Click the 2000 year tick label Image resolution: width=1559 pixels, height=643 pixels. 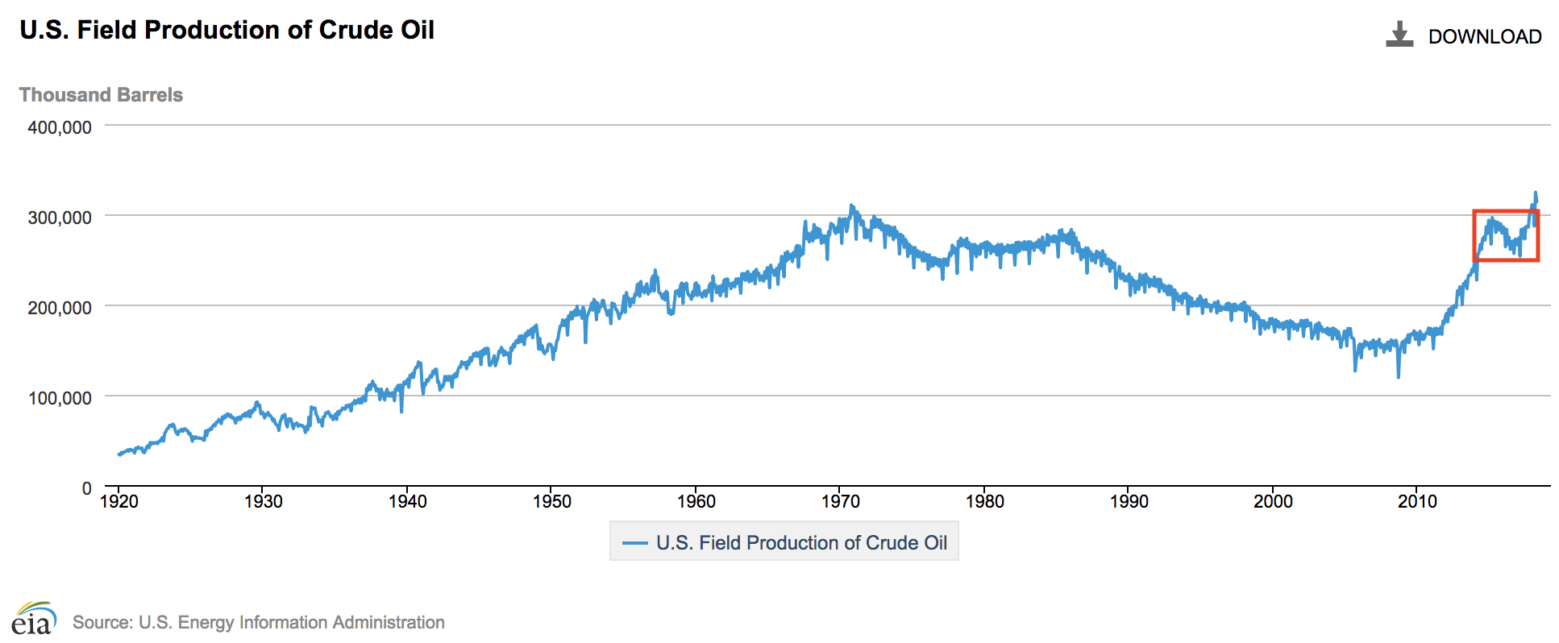(x=1273, y=501)
